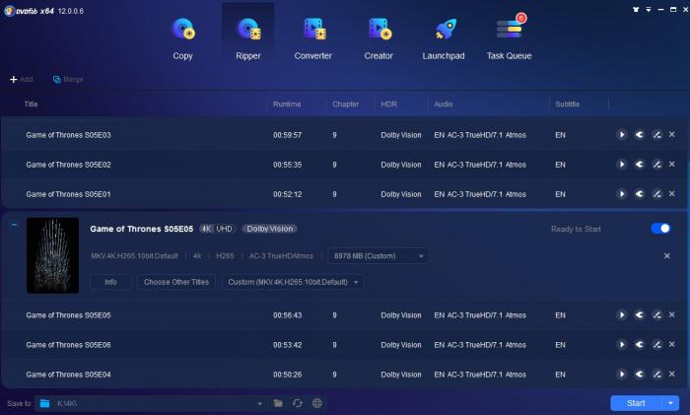Click the Start button
This screenshot has width=690, height=415.
coord(636,403)
